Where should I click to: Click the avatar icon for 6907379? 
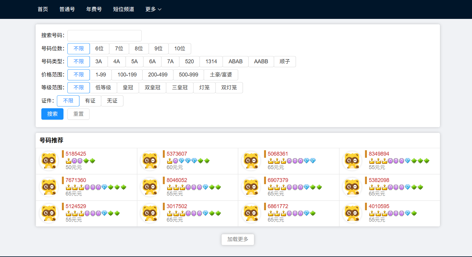point(251,187)
